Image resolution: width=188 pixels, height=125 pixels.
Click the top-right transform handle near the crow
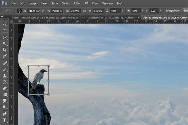48,66
